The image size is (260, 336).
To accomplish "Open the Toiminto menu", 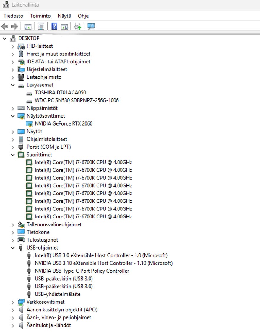I will [40, 16].
